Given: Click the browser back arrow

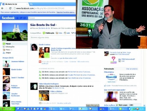Looking at the screenshot, I should point(2,8).
